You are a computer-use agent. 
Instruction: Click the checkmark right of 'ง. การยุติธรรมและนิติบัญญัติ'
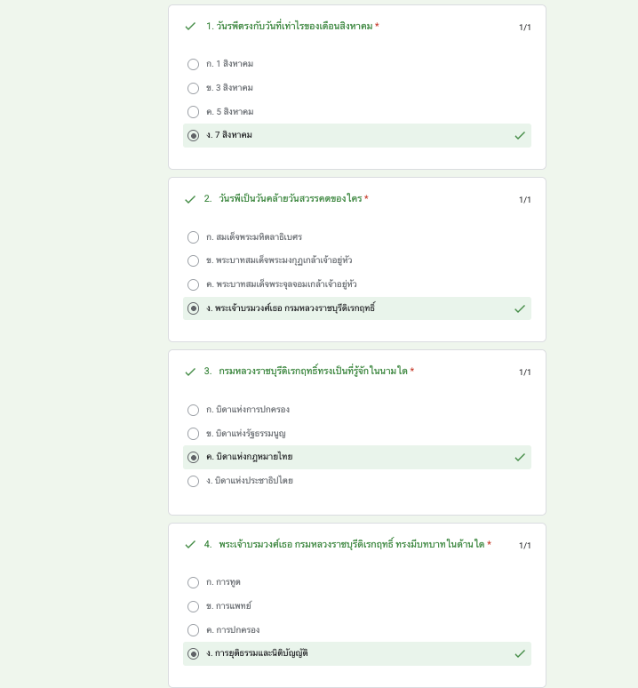520,654
